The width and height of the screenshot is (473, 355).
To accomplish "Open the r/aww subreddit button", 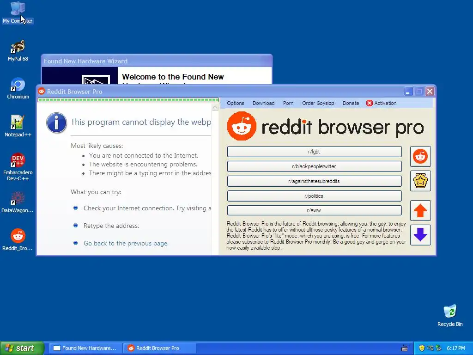I will click(314, 210).
